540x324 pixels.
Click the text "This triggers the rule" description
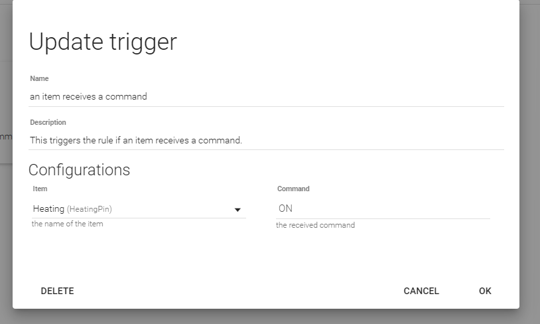(x=136, y=140)
